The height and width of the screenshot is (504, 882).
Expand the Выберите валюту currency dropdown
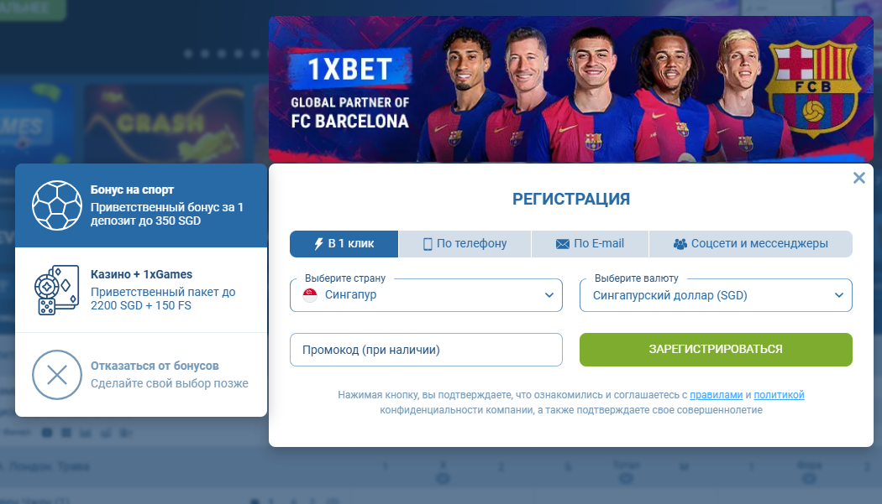pyautogui.click(x=716, y=295)
